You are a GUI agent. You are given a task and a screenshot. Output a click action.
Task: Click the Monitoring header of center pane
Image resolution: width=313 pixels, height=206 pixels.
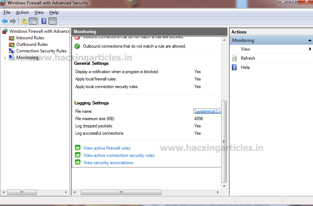pos(149,32)
